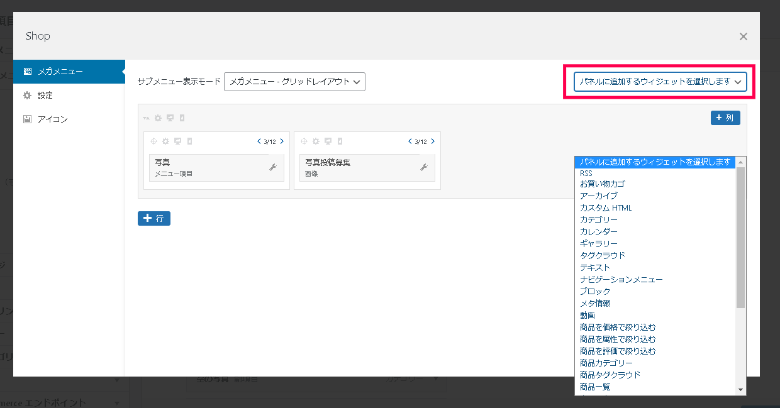Open settings gear of 写真投稿募集 column
This screenshot has height=408, width=780.
pyautogui.click(x=316, y=141)
